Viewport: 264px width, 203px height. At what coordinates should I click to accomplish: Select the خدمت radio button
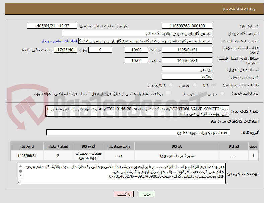pyautogui.click(x=195, y=85)
